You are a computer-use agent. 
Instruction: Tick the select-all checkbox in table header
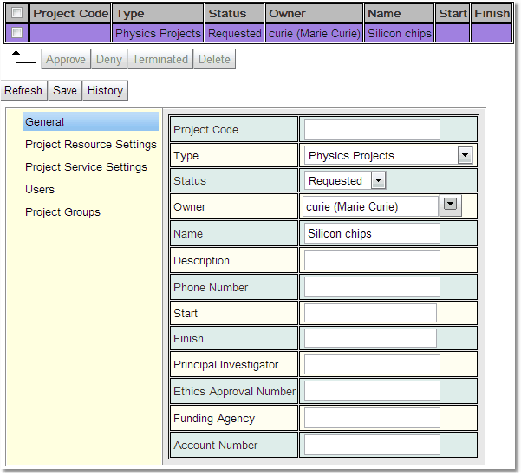pos(16,13)
